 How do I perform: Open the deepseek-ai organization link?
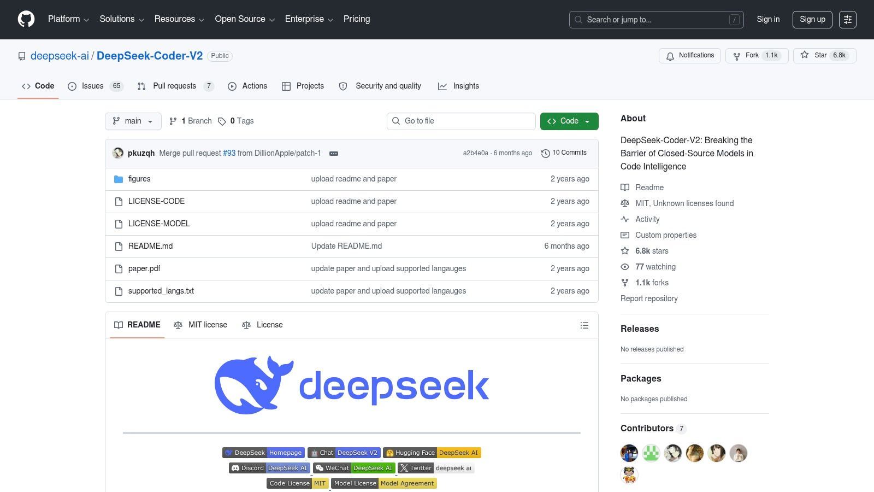tap(60, 56)
